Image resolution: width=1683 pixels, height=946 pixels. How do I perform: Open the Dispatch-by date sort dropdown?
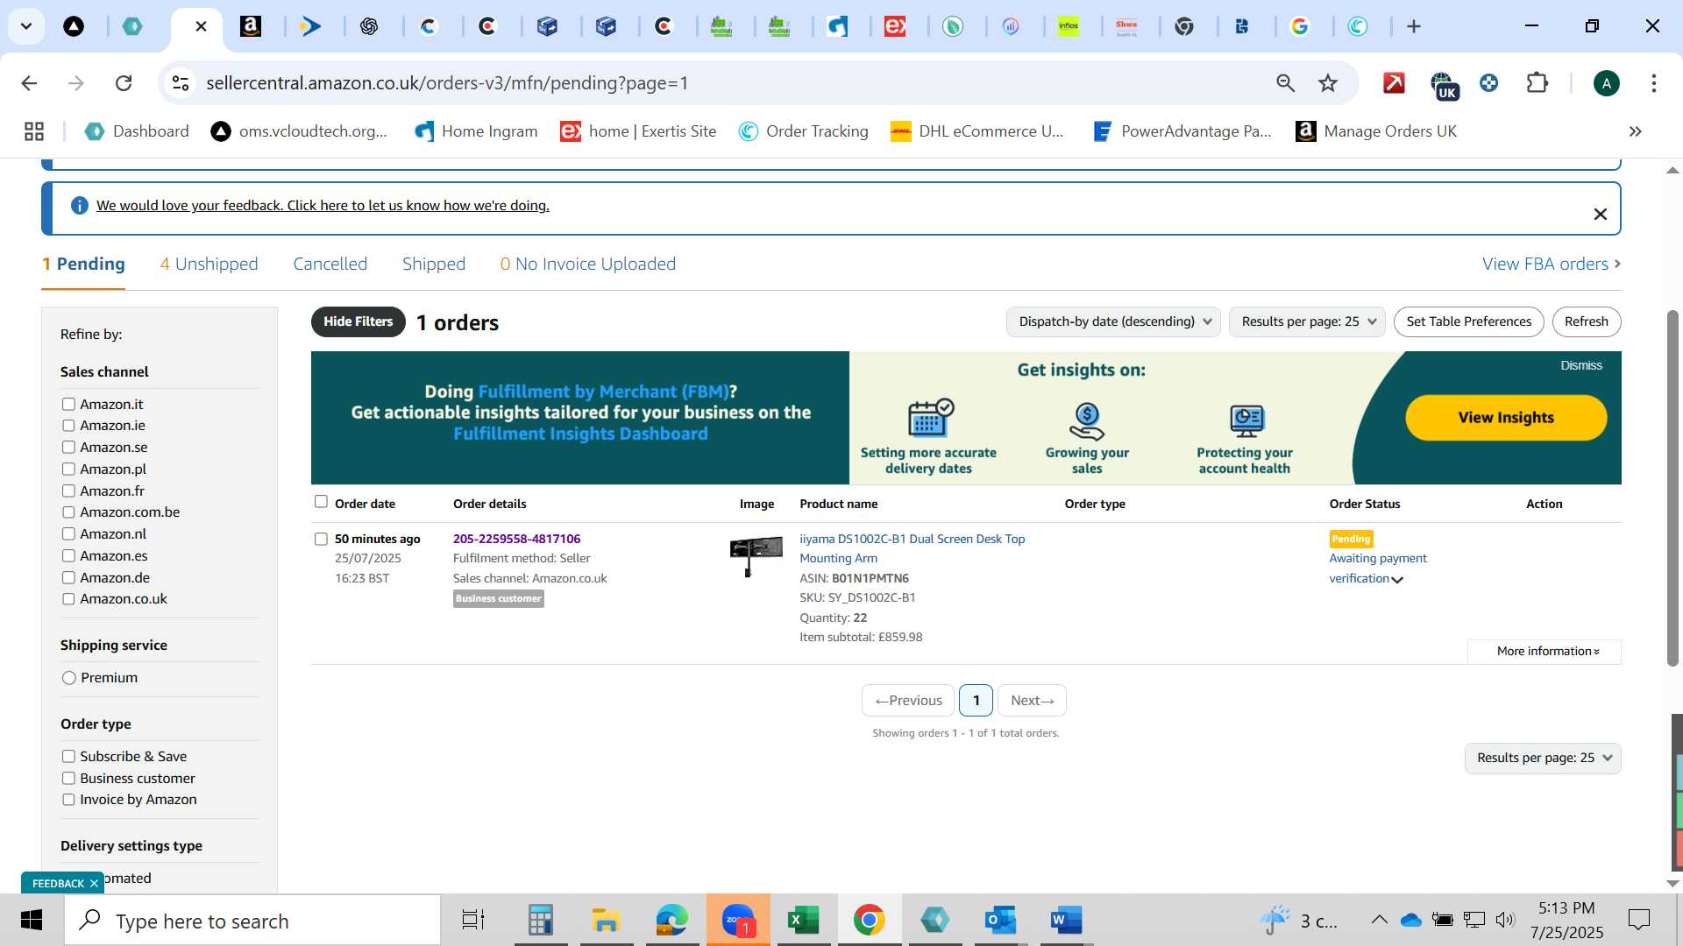pyautogui.click(x=1113, y=321)
